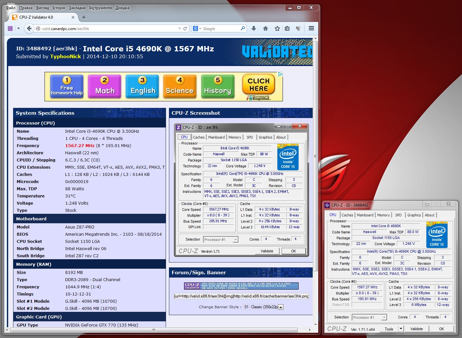Open the Файл menu
462x338 pixels.
pyautogui.click(x=10, y=8)
